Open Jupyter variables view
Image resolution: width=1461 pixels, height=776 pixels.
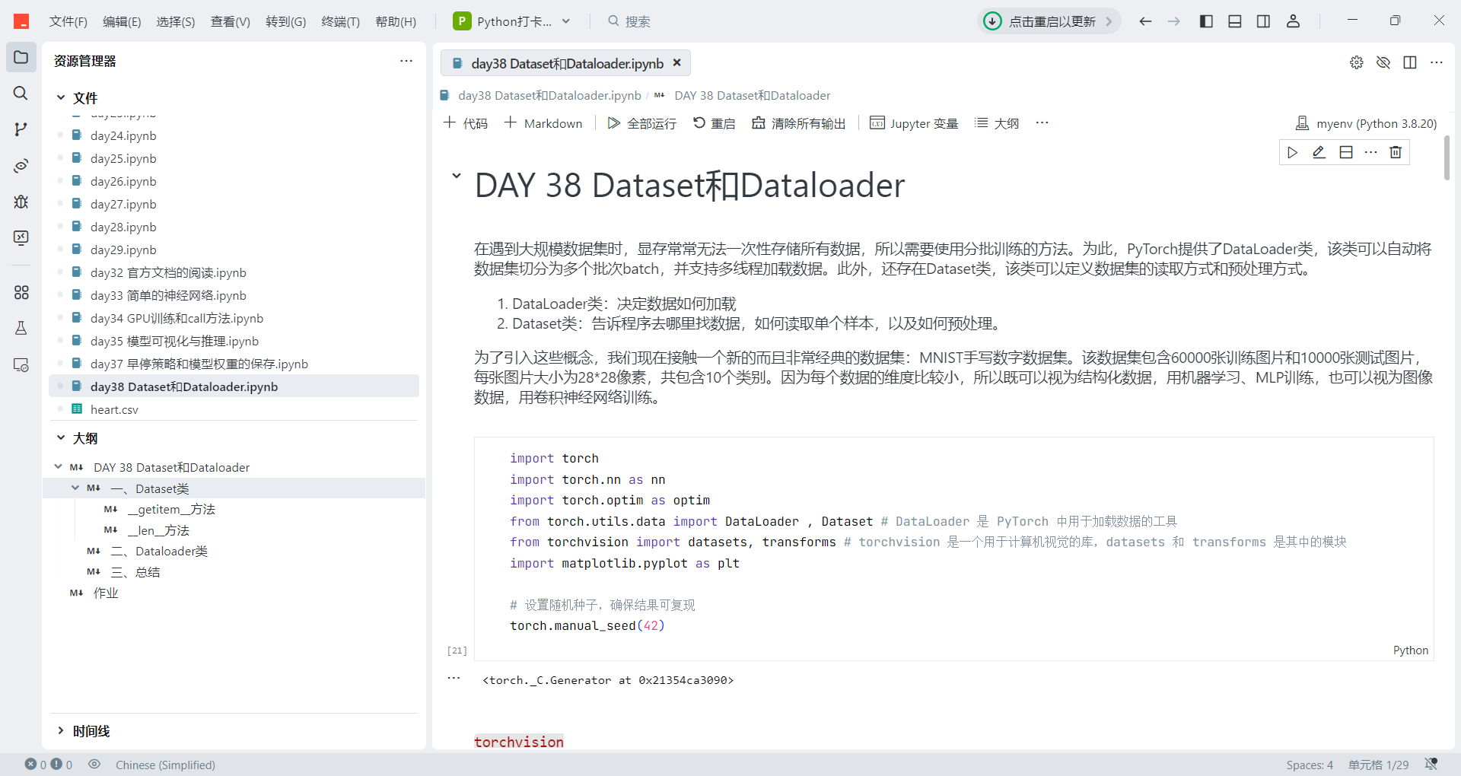tap(913, 122)
